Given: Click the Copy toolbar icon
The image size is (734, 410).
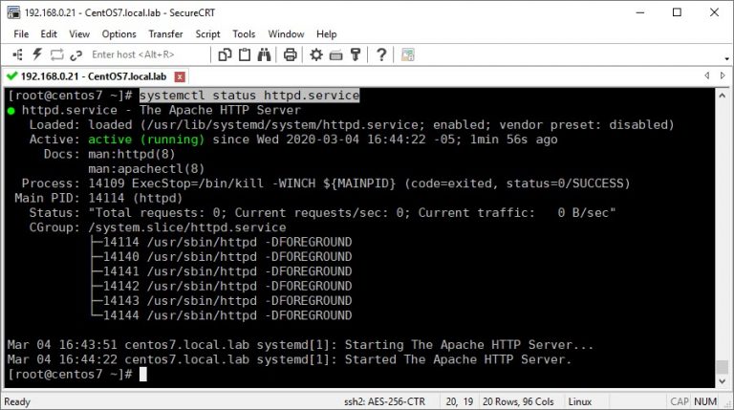Looking at the screenshot, I should (x=225, y=54).
